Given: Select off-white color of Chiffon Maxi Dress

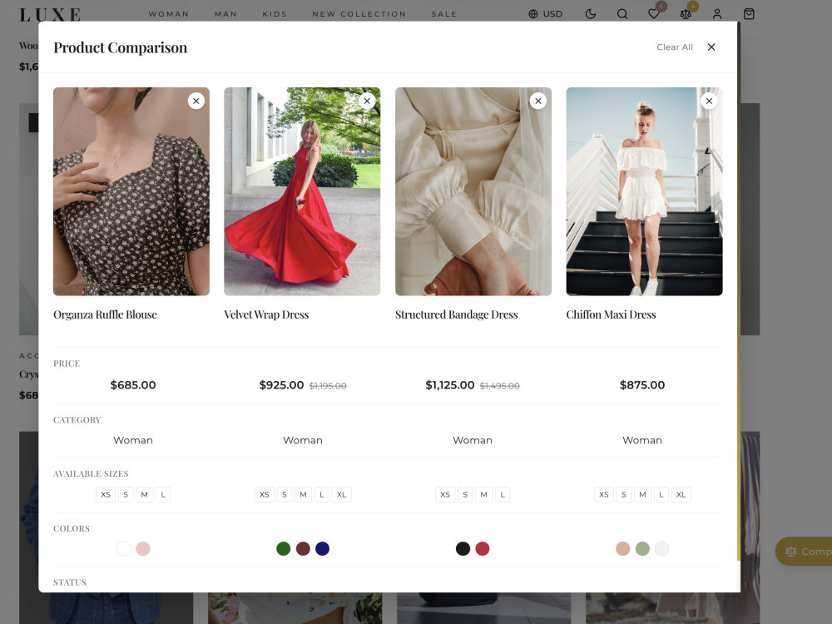Looking at the screenshot, I should pyautogui.click(x=661, y=548).
